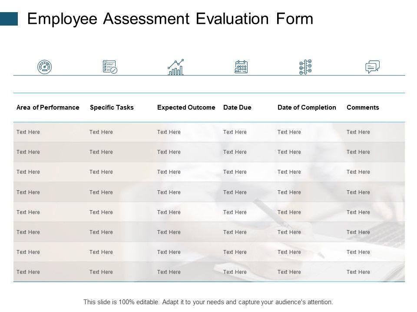Select the Area of Performance column header
This screenshot has width=417, height=312.
click(48, 107)
